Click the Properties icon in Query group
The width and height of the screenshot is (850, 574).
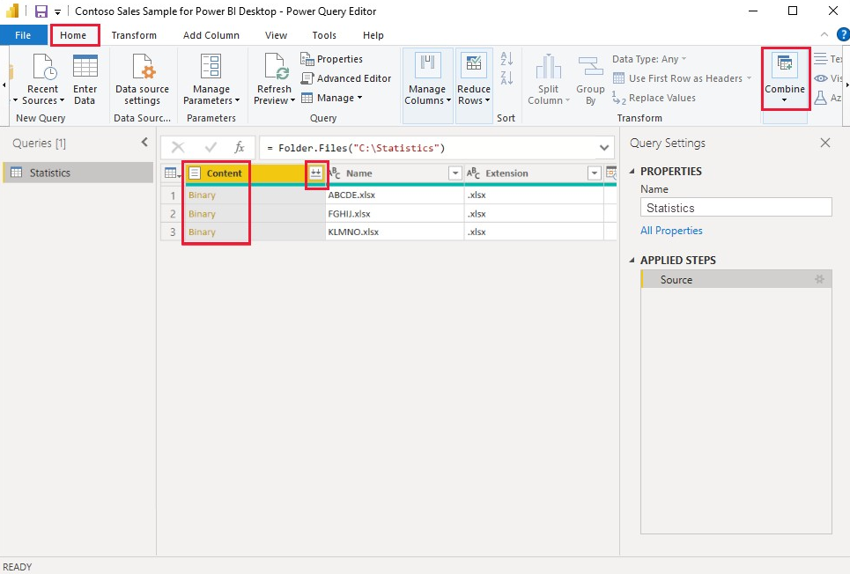pyautogui.click(x=307, y=59)
